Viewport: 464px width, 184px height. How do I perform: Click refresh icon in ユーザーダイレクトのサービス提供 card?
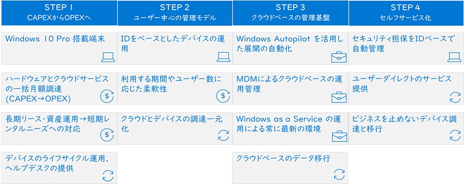[455, 97]
